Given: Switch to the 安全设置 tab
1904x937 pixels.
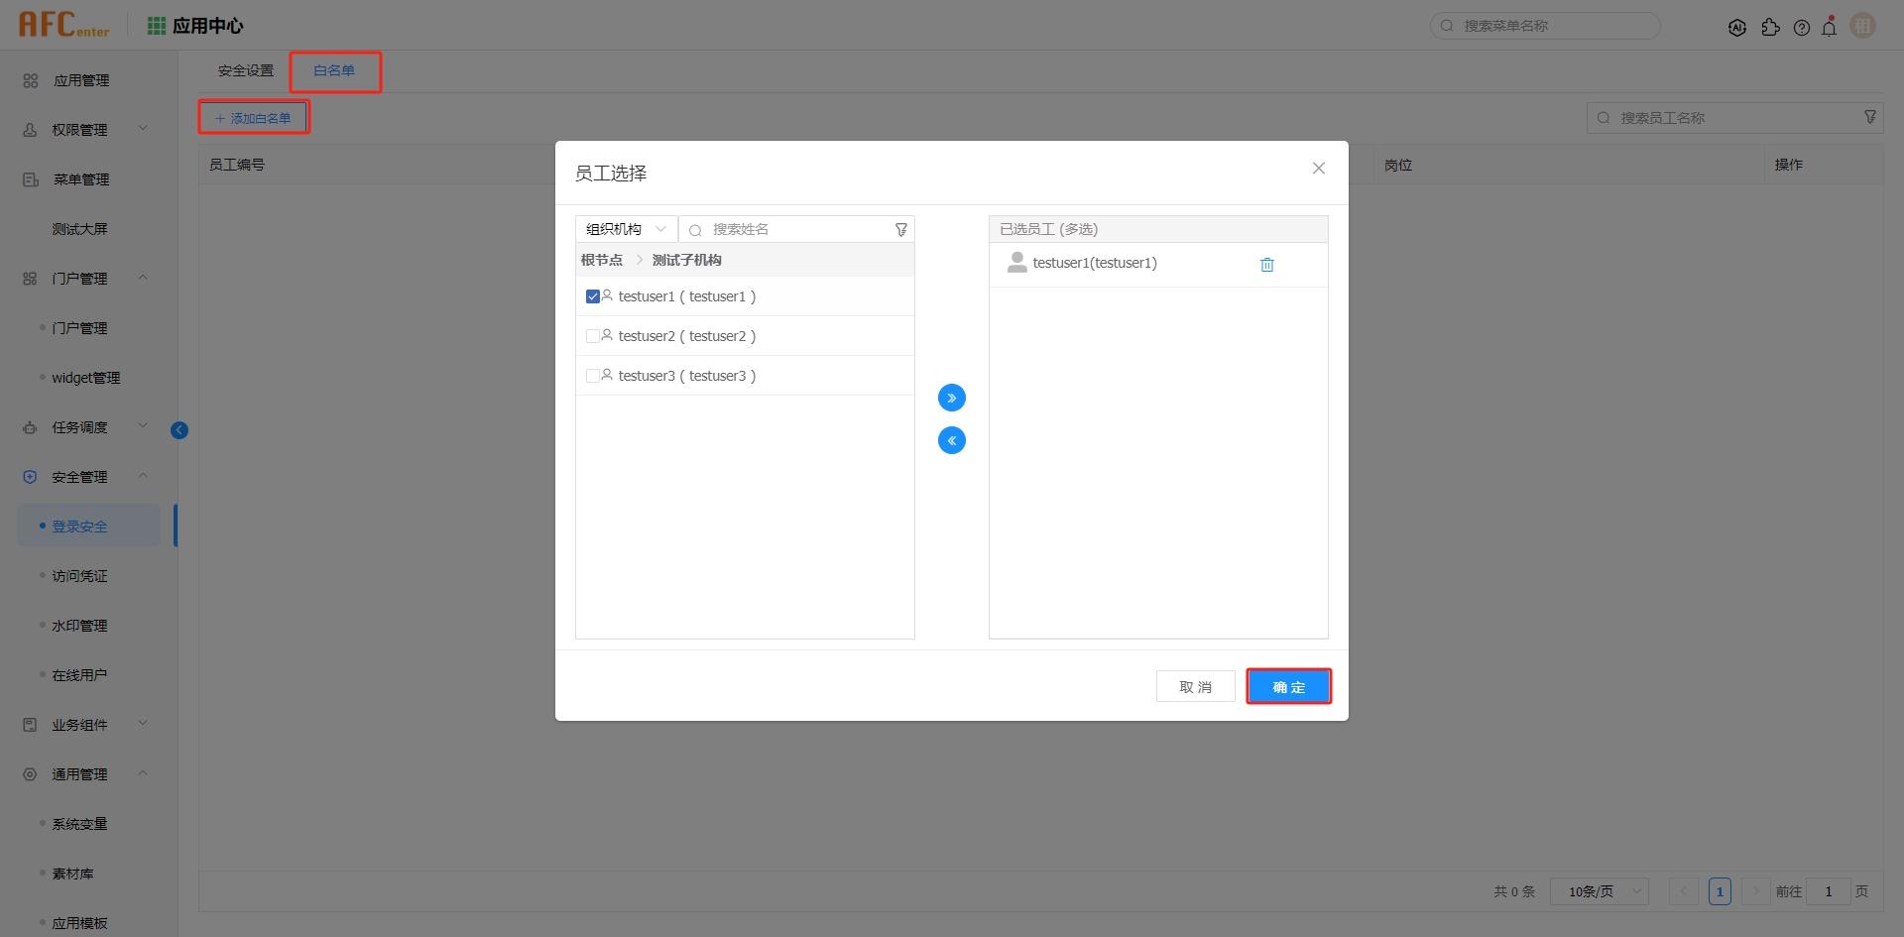Looking at the screenshot, I should [245, 70].
